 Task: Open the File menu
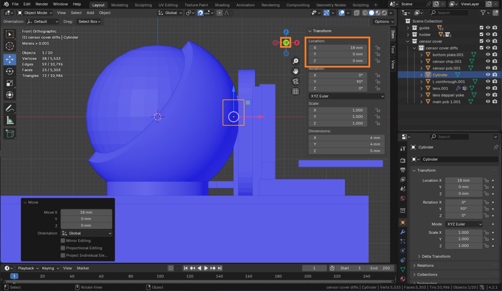coord(15,4)
